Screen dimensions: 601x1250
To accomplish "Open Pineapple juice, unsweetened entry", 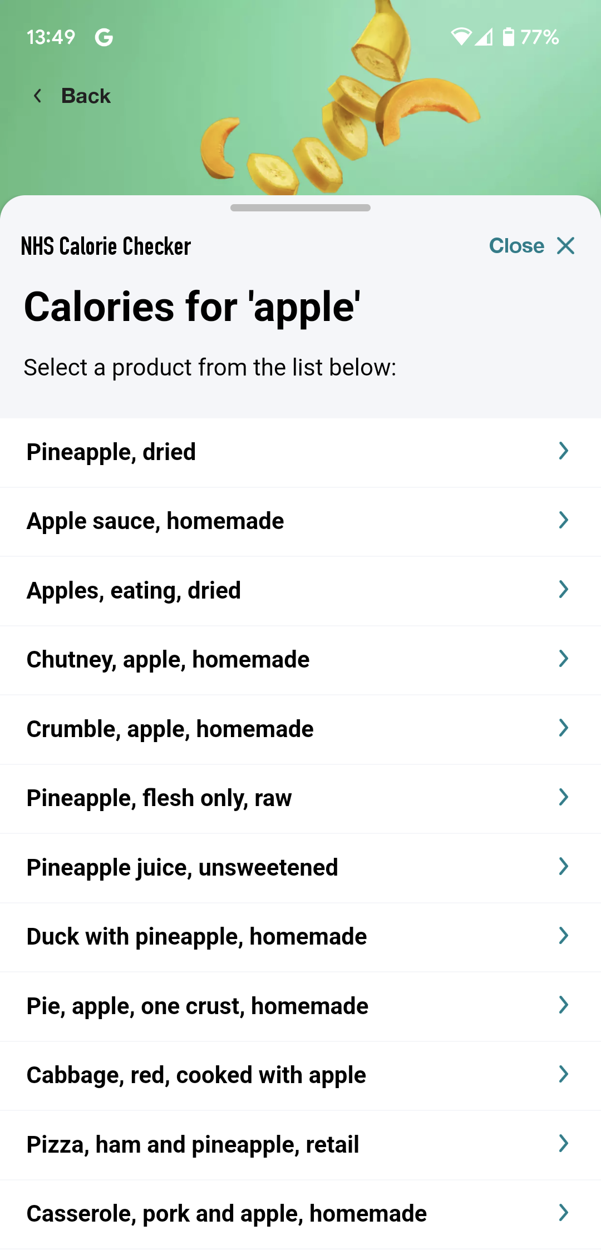I will pos(183,868).
